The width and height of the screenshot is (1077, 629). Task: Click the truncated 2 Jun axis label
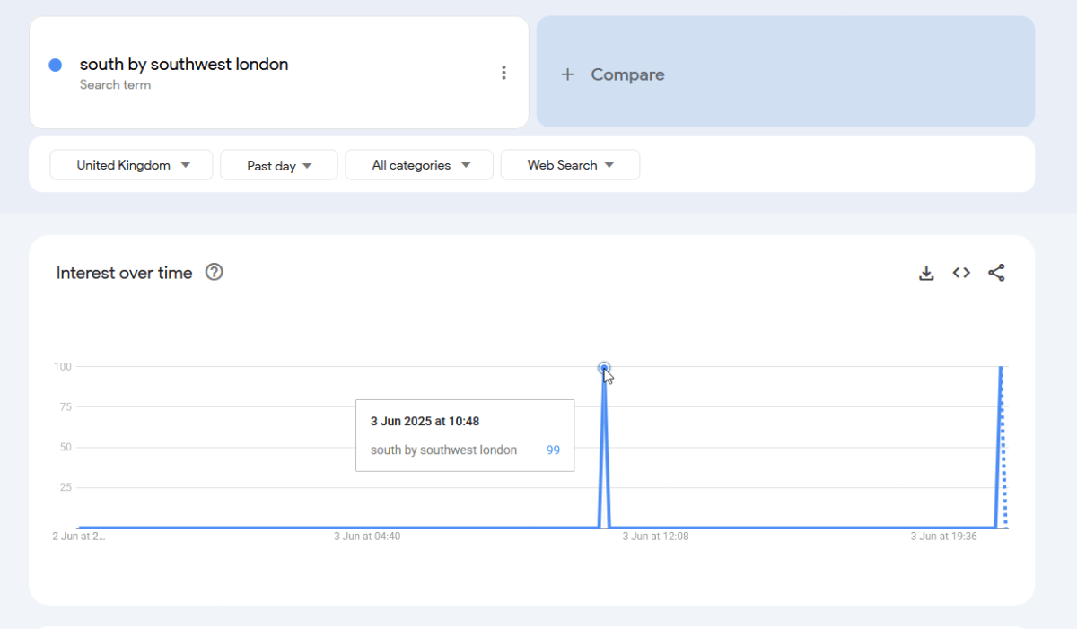[79, 537]
